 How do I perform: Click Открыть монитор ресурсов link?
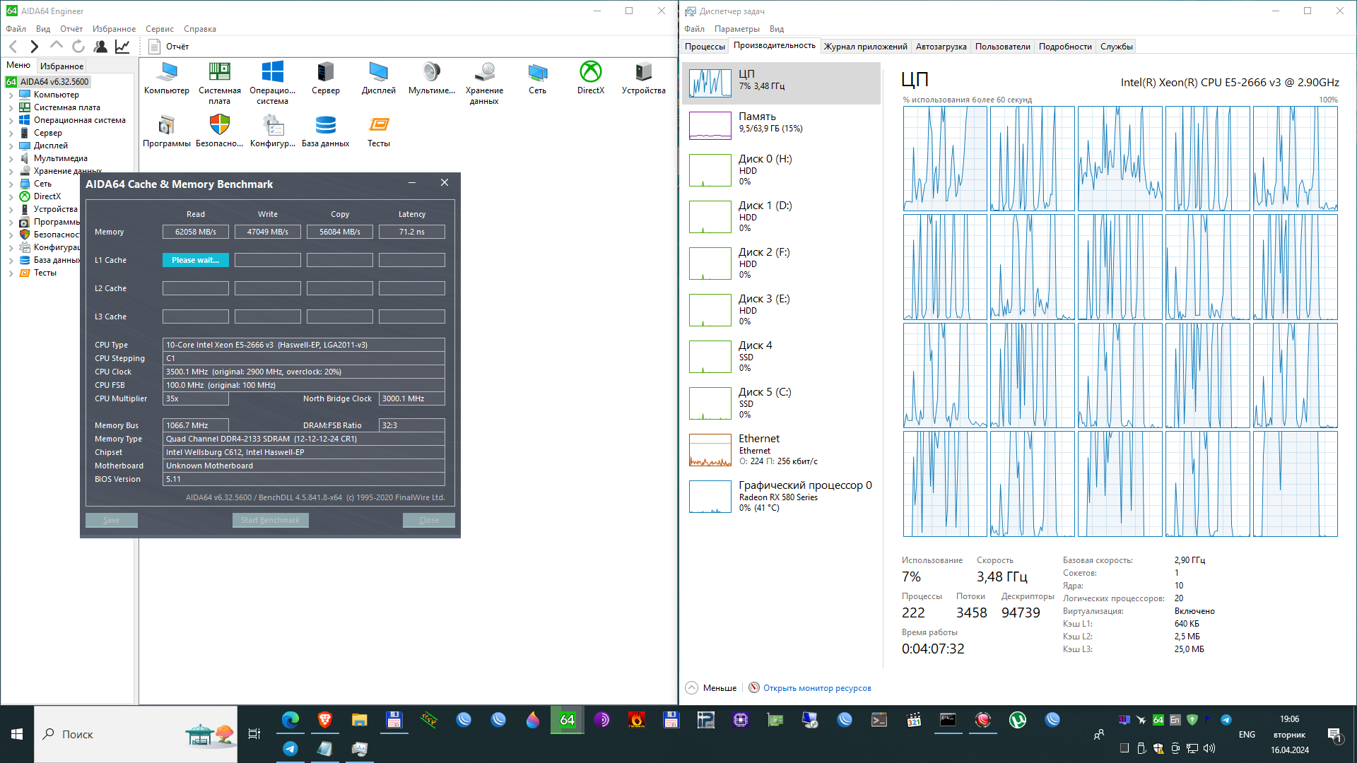pos(816,688)
